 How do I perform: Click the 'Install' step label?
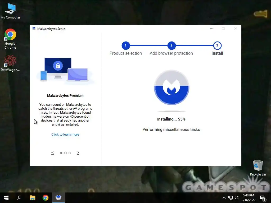click(x=217, y=53)
